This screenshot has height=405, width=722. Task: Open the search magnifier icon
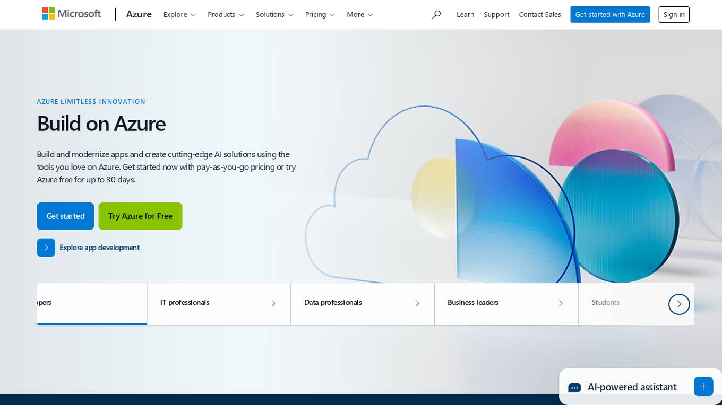(436, 14)
